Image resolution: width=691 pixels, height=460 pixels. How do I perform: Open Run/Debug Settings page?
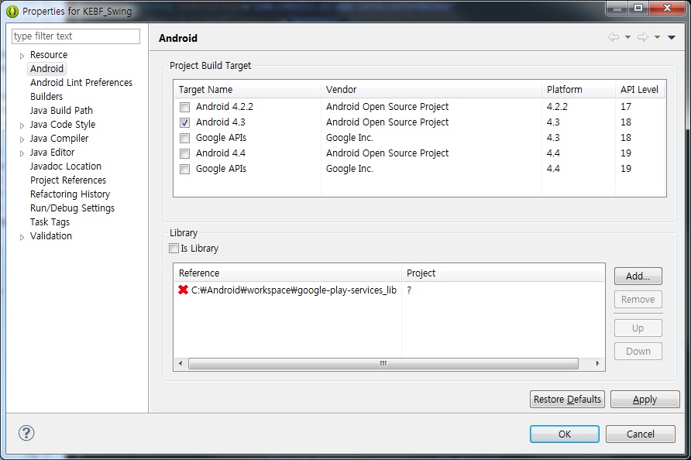tap(72, 208)
